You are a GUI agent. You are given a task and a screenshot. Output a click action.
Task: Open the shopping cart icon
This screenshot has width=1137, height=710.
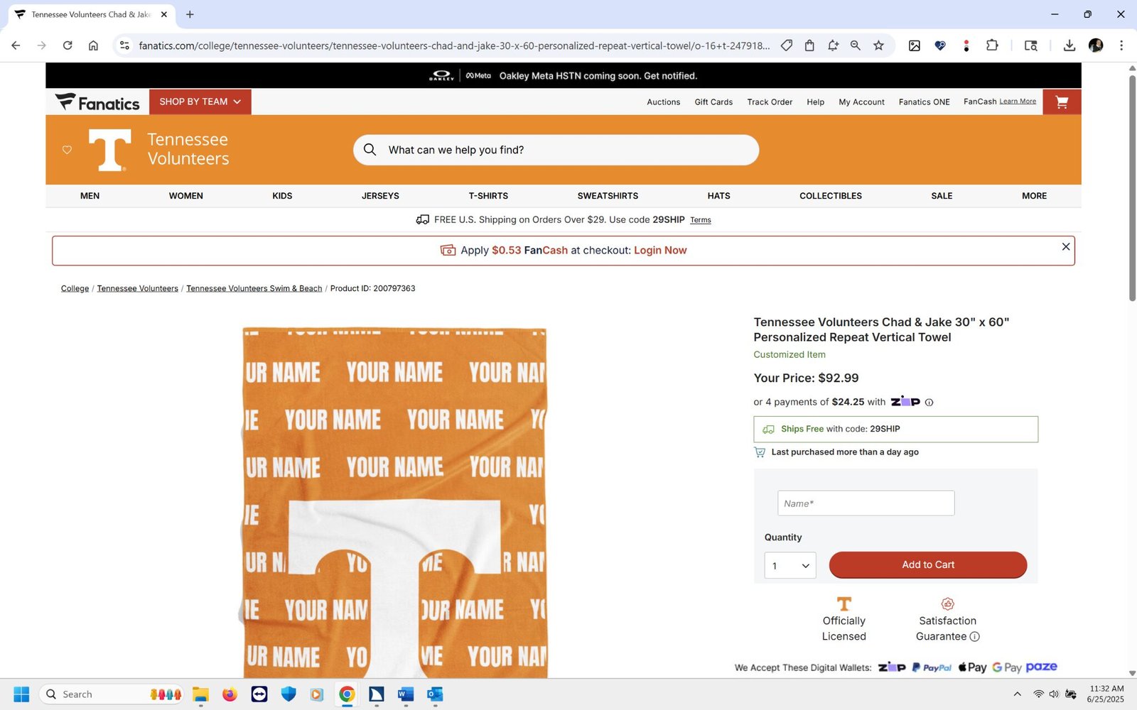click(x=1062, y=102)
